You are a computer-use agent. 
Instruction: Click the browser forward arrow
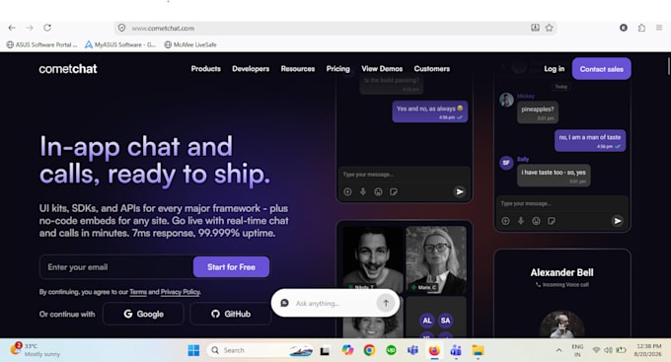[30, 28]
